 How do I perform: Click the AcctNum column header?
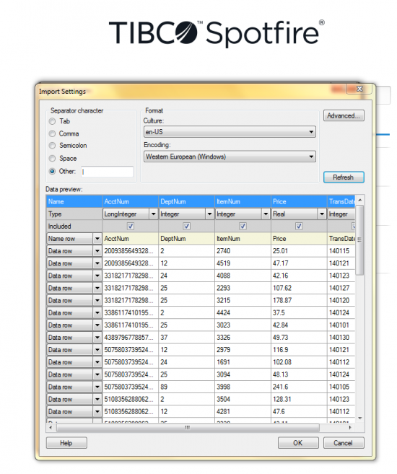(131, 201)
